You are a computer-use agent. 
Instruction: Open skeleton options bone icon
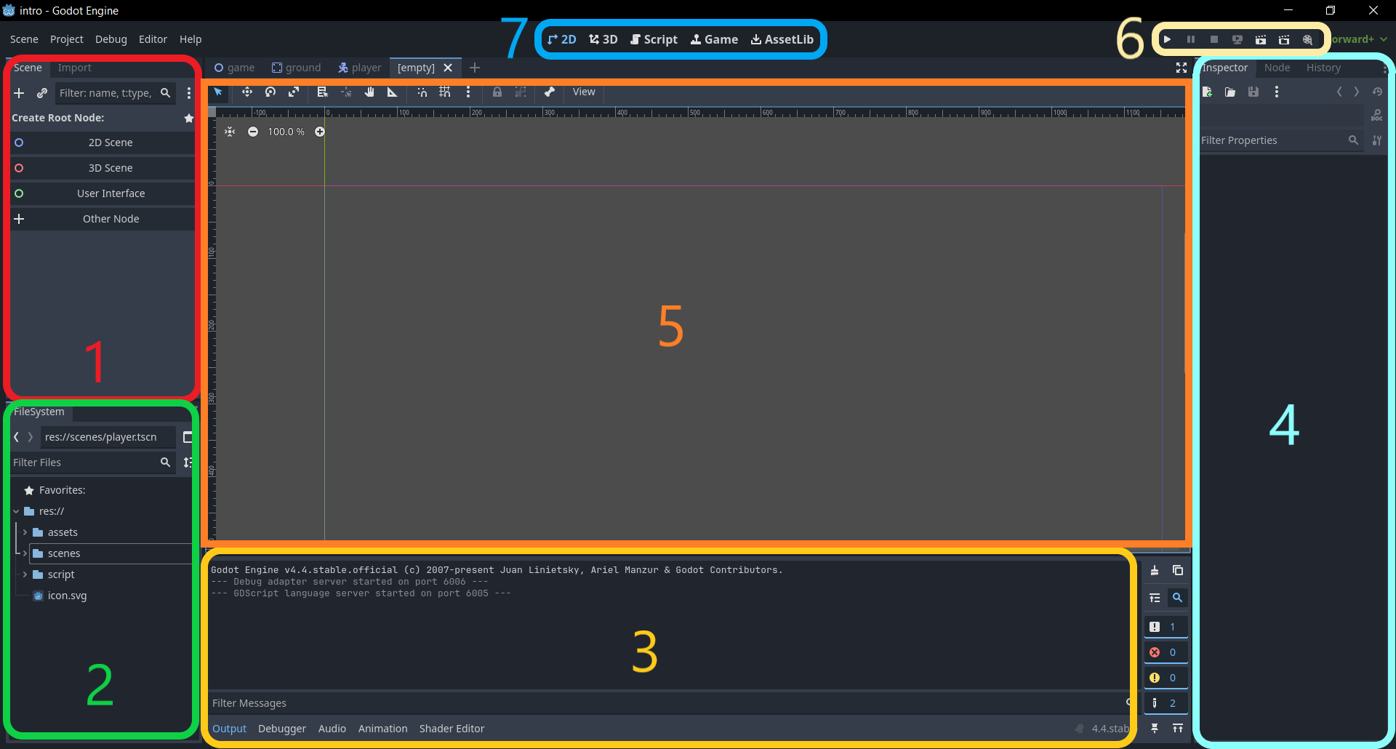pos(550,92)
